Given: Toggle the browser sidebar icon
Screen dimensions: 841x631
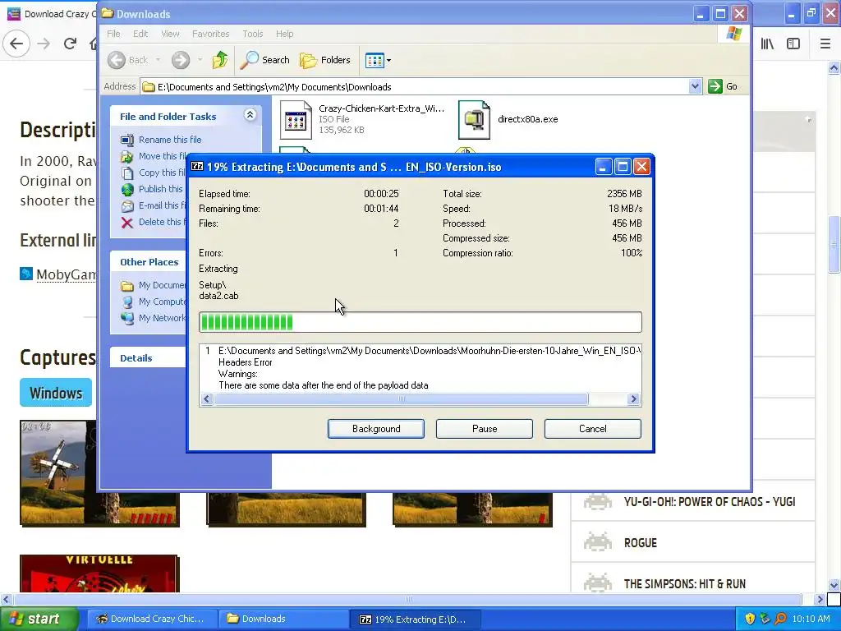Looking at the screenshot, I should pos(793,44).
